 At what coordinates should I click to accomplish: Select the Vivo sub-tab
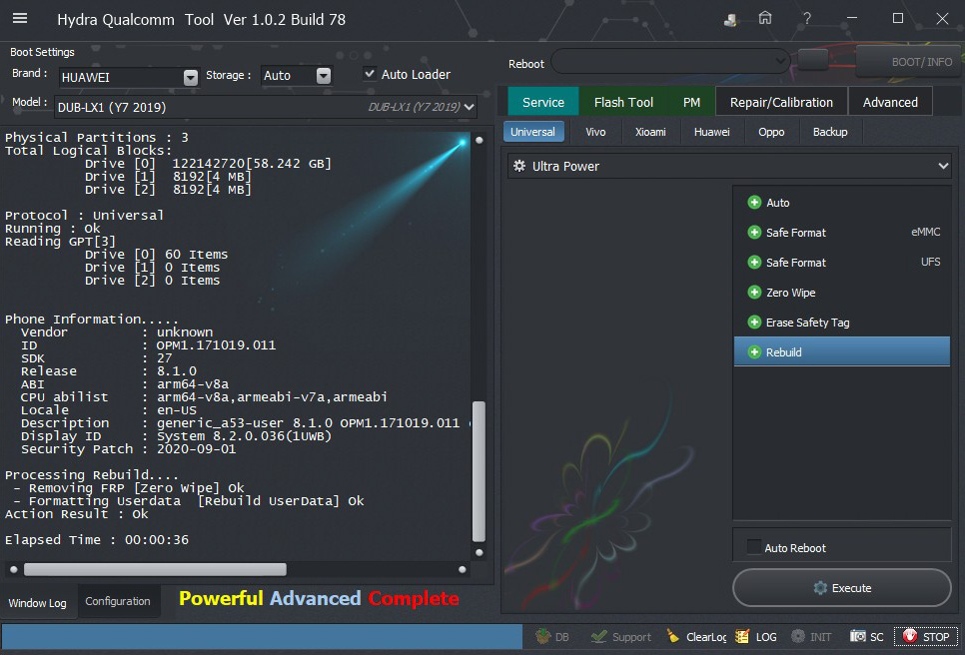point(595,132)
